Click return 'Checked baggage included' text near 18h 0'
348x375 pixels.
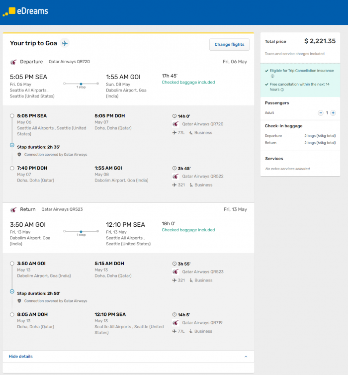click(x=188, y=230)
